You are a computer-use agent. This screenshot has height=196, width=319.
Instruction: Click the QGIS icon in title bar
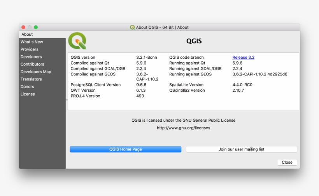(132, 27)
